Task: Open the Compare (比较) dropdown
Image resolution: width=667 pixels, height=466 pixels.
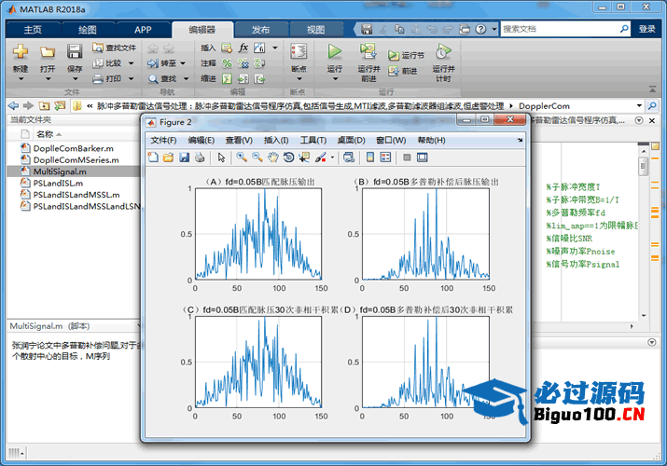Action: pos(131,63)
